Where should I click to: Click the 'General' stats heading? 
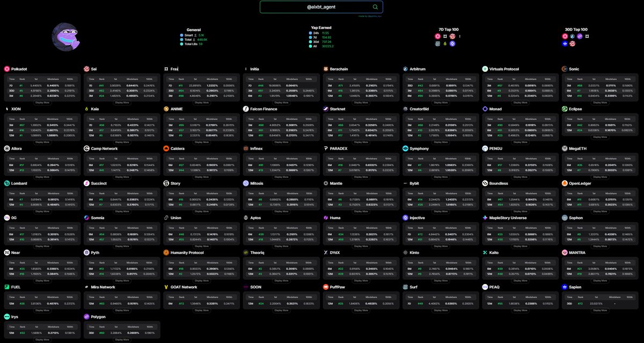coord(193,29)
